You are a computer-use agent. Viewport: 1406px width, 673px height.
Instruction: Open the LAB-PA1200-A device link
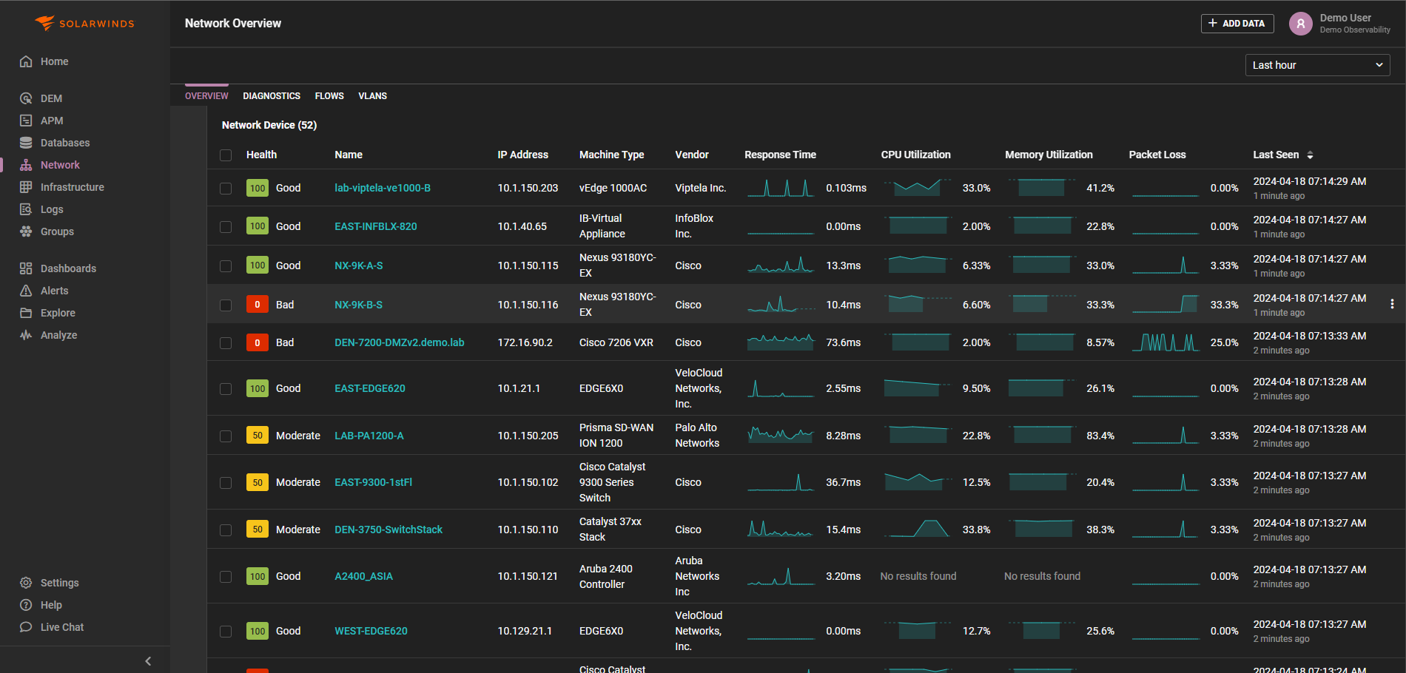click(369, 436)
